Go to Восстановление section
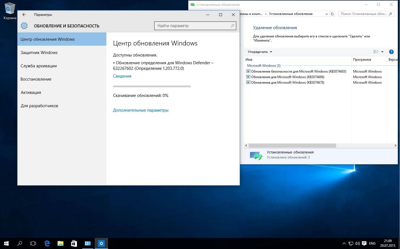This screenshot has height=249, width=400. pos(62,79)
